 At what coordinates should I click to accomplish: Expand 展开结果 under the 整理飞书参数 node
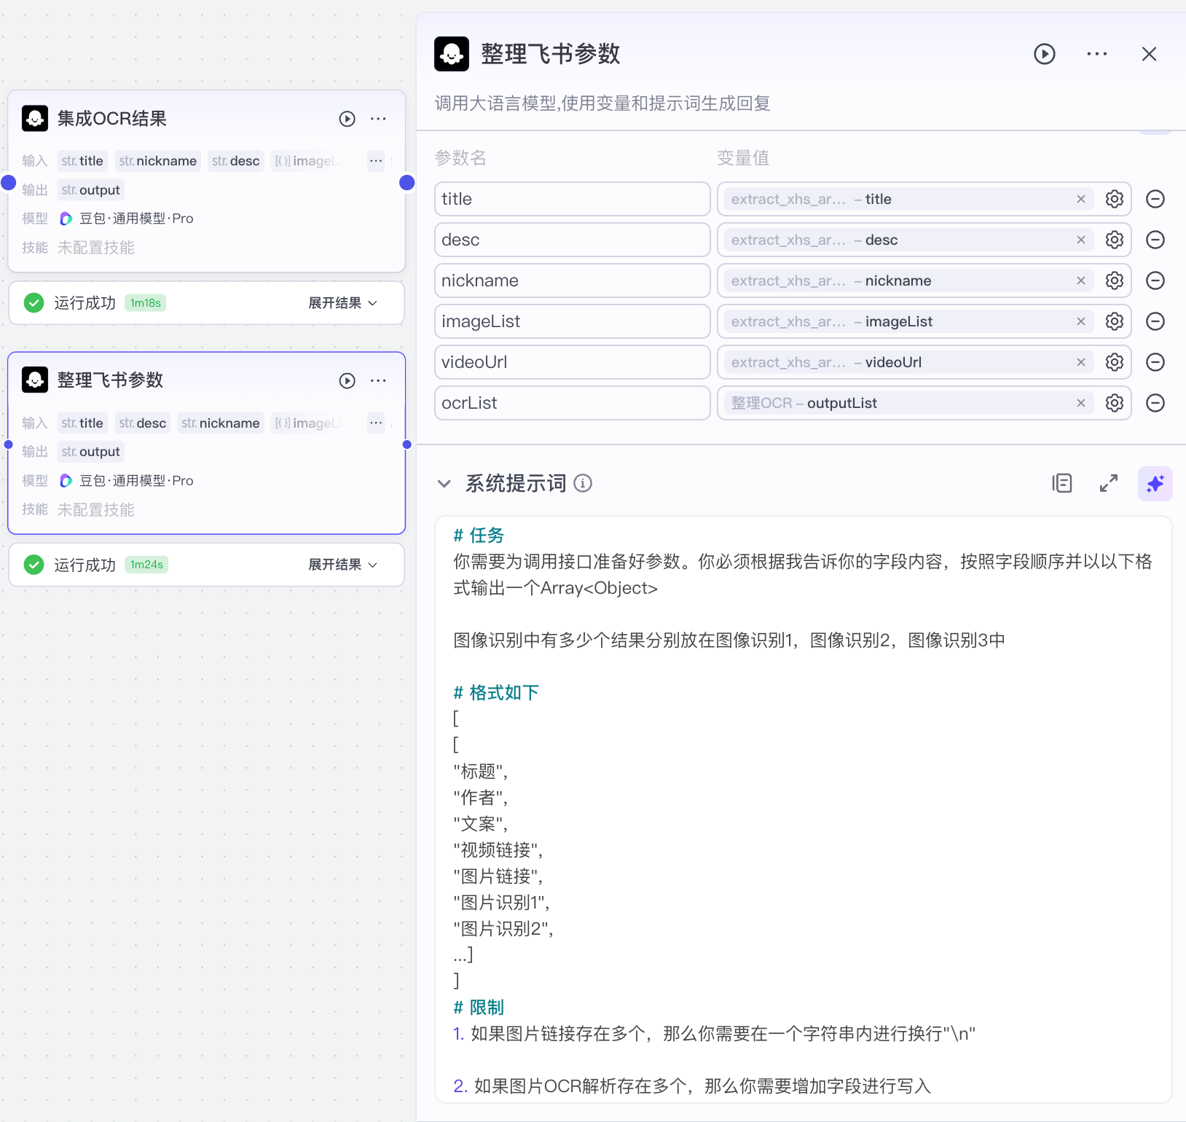[342, 565]
